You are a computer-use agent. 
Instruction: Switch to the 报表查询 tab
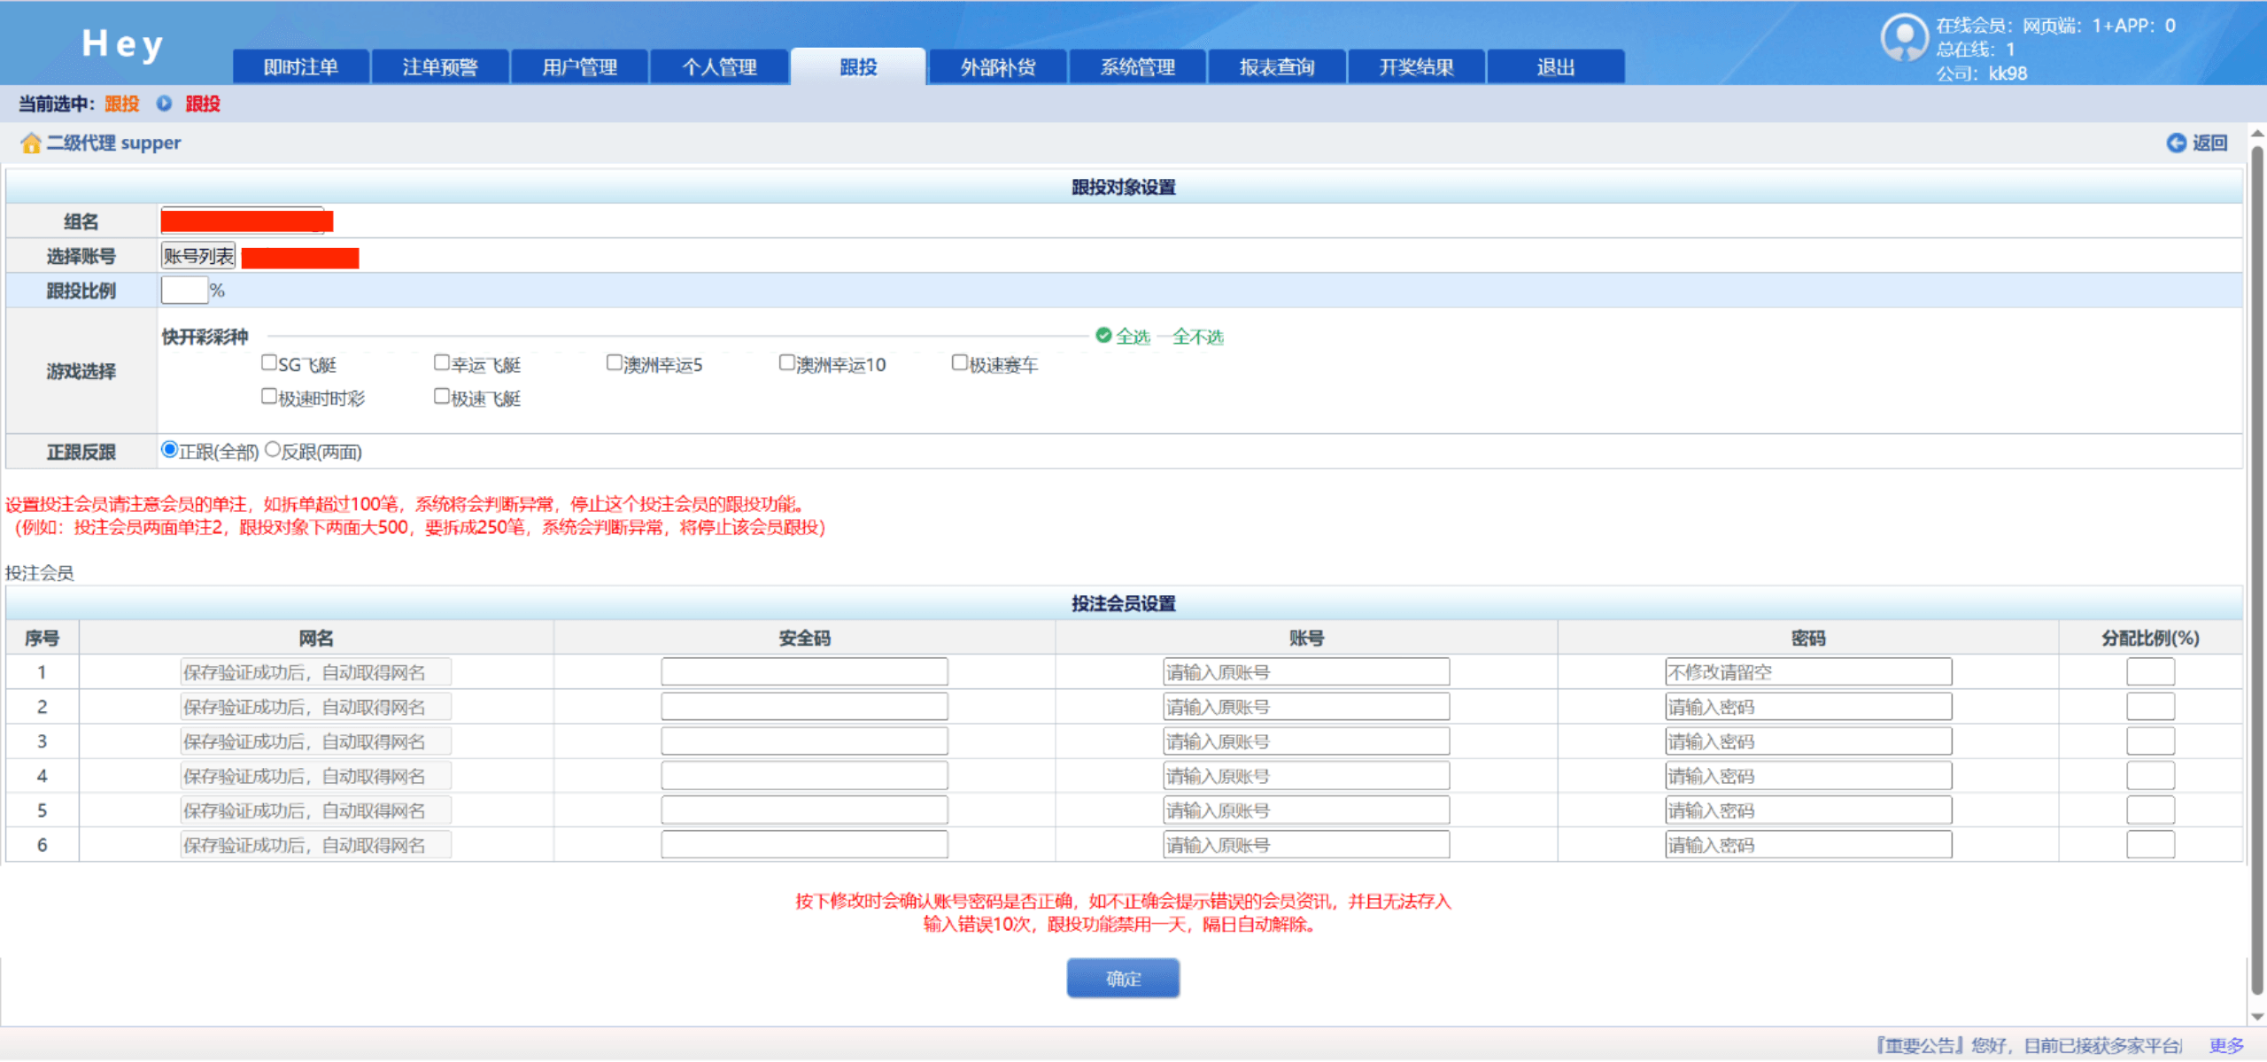1276,67
